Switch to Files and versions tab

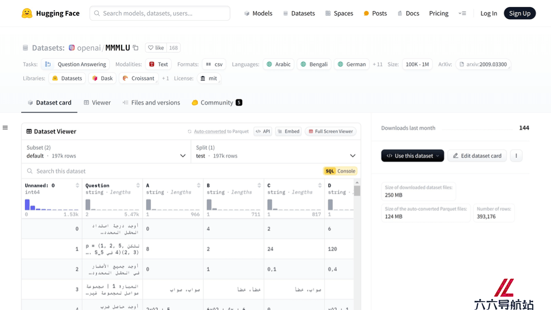click(151, 102)
